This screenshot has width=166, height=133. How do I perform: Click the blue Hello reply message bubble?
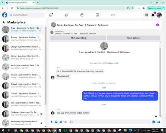pos(120,96)
